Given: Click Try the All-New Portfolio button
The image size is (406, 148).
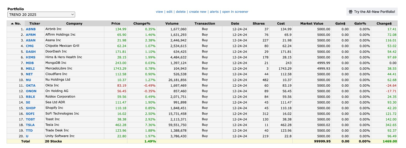Looking at the screenshot, I should (372, 12).
